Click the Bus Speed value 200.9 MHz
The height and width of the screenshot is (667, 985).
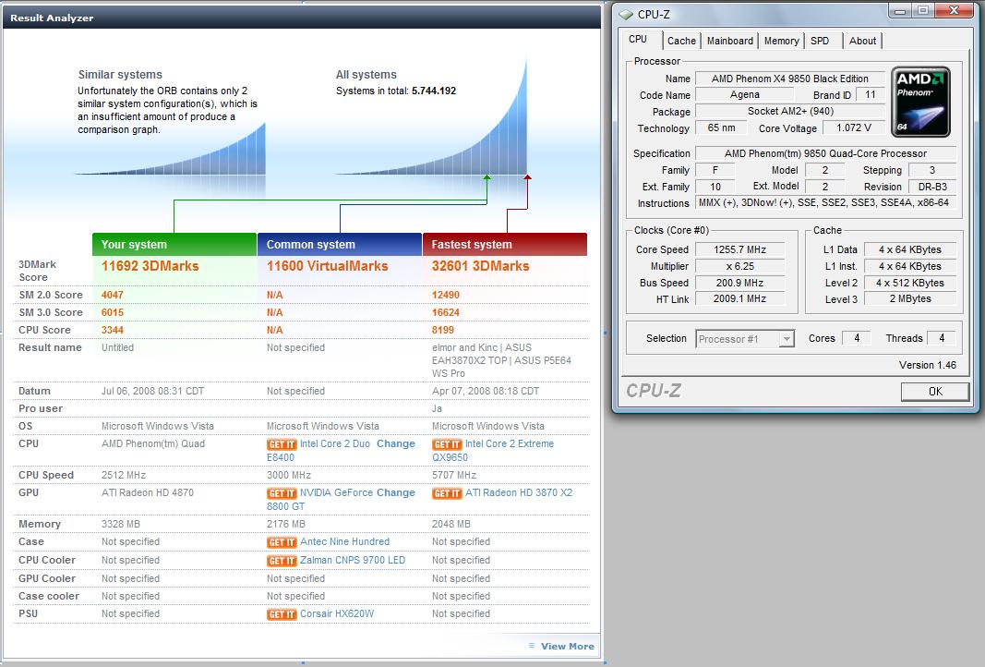tap(739, 283)
